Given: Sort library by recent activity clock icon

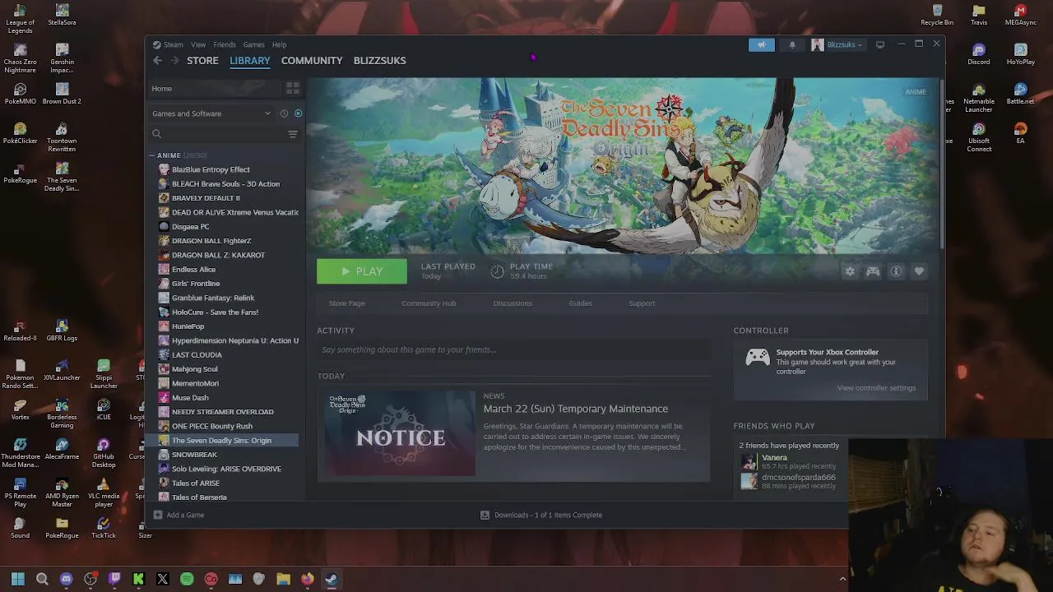Looking at the screenshot, I should coord(284,113).
